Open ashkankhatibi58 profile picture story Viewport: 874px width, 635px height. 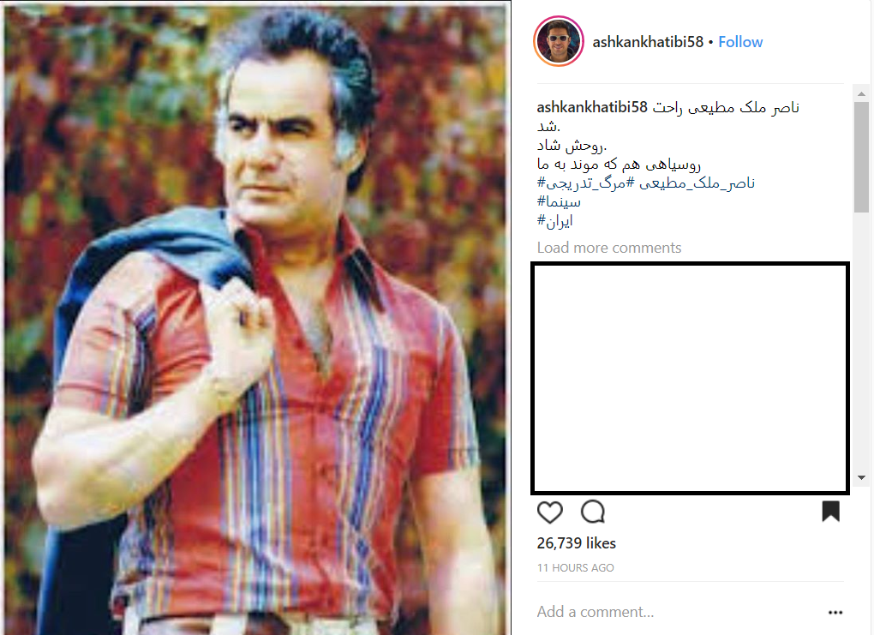[x=559, y=41]
